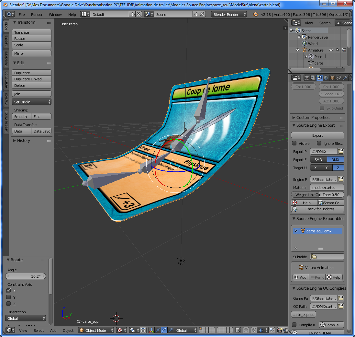Viewport: 355px width, 337px height.
Task: Open the 3D View editor type selector
Action: [10, 330]
